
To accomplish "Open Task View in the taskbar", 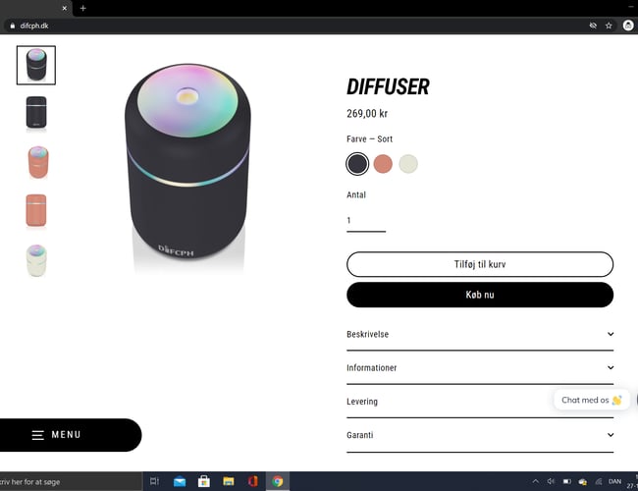I will (155, 481).
